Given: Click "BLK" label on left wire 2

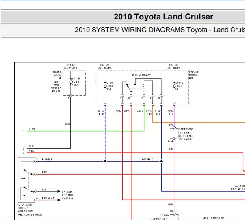Looking at the screenshot, I should (31, 146).
